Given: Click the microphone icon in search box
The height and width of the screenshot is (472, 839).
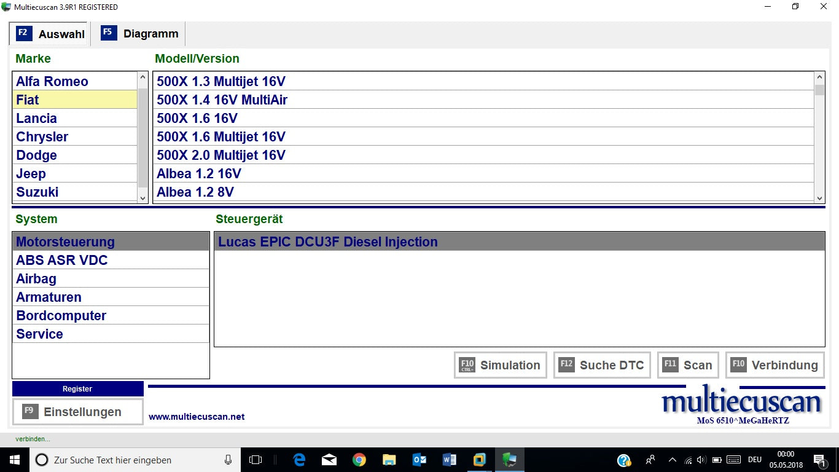Looking at the screenshot, I should tap(228, 460).
